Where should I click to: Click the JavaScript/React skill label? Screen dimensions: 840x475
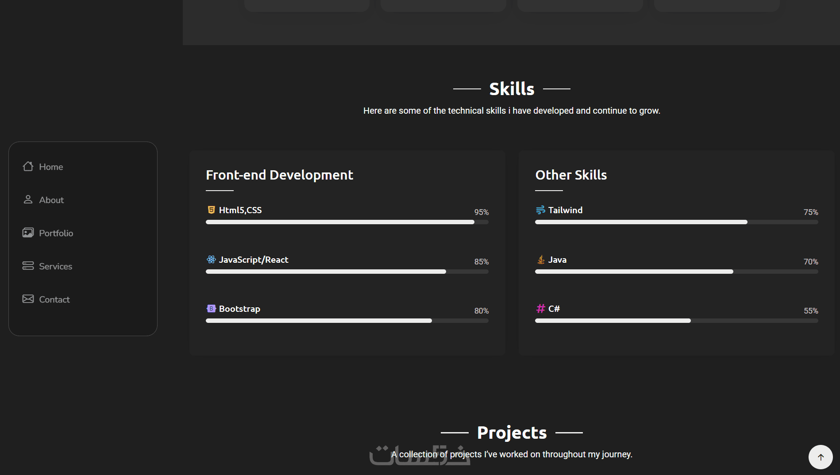(x=254, y=260)
